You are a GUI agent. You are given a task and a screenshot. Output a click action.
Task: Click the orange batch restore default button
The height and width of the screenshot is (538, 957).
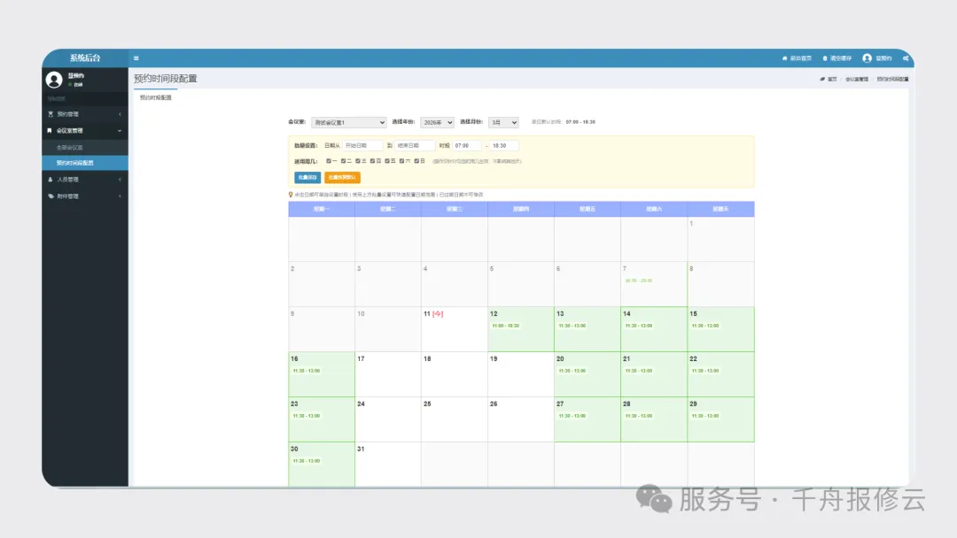coord(342,177)
